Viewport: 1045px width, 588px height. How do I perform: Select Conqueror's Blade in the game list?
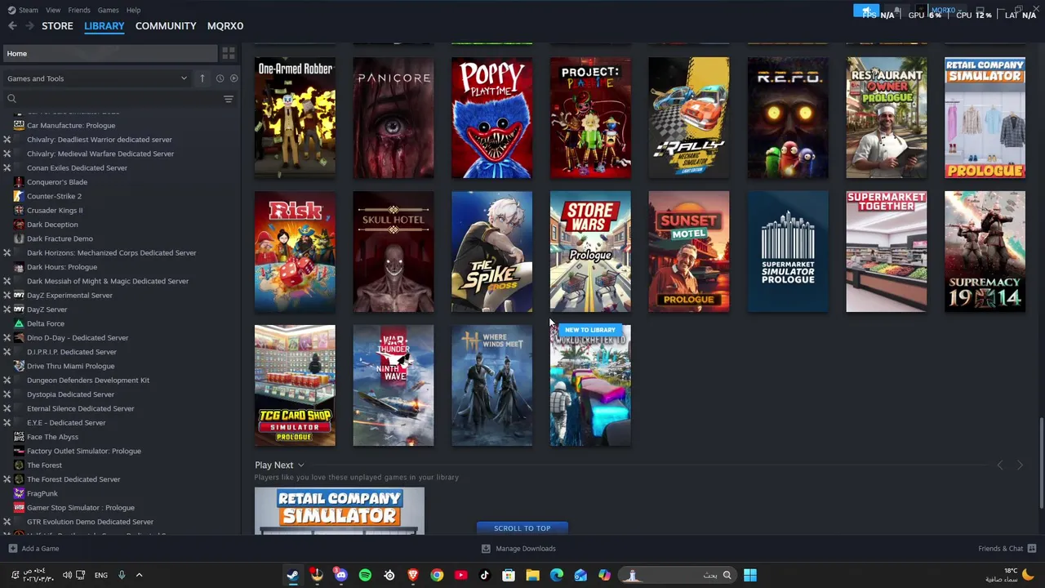(x=57, y=182)
